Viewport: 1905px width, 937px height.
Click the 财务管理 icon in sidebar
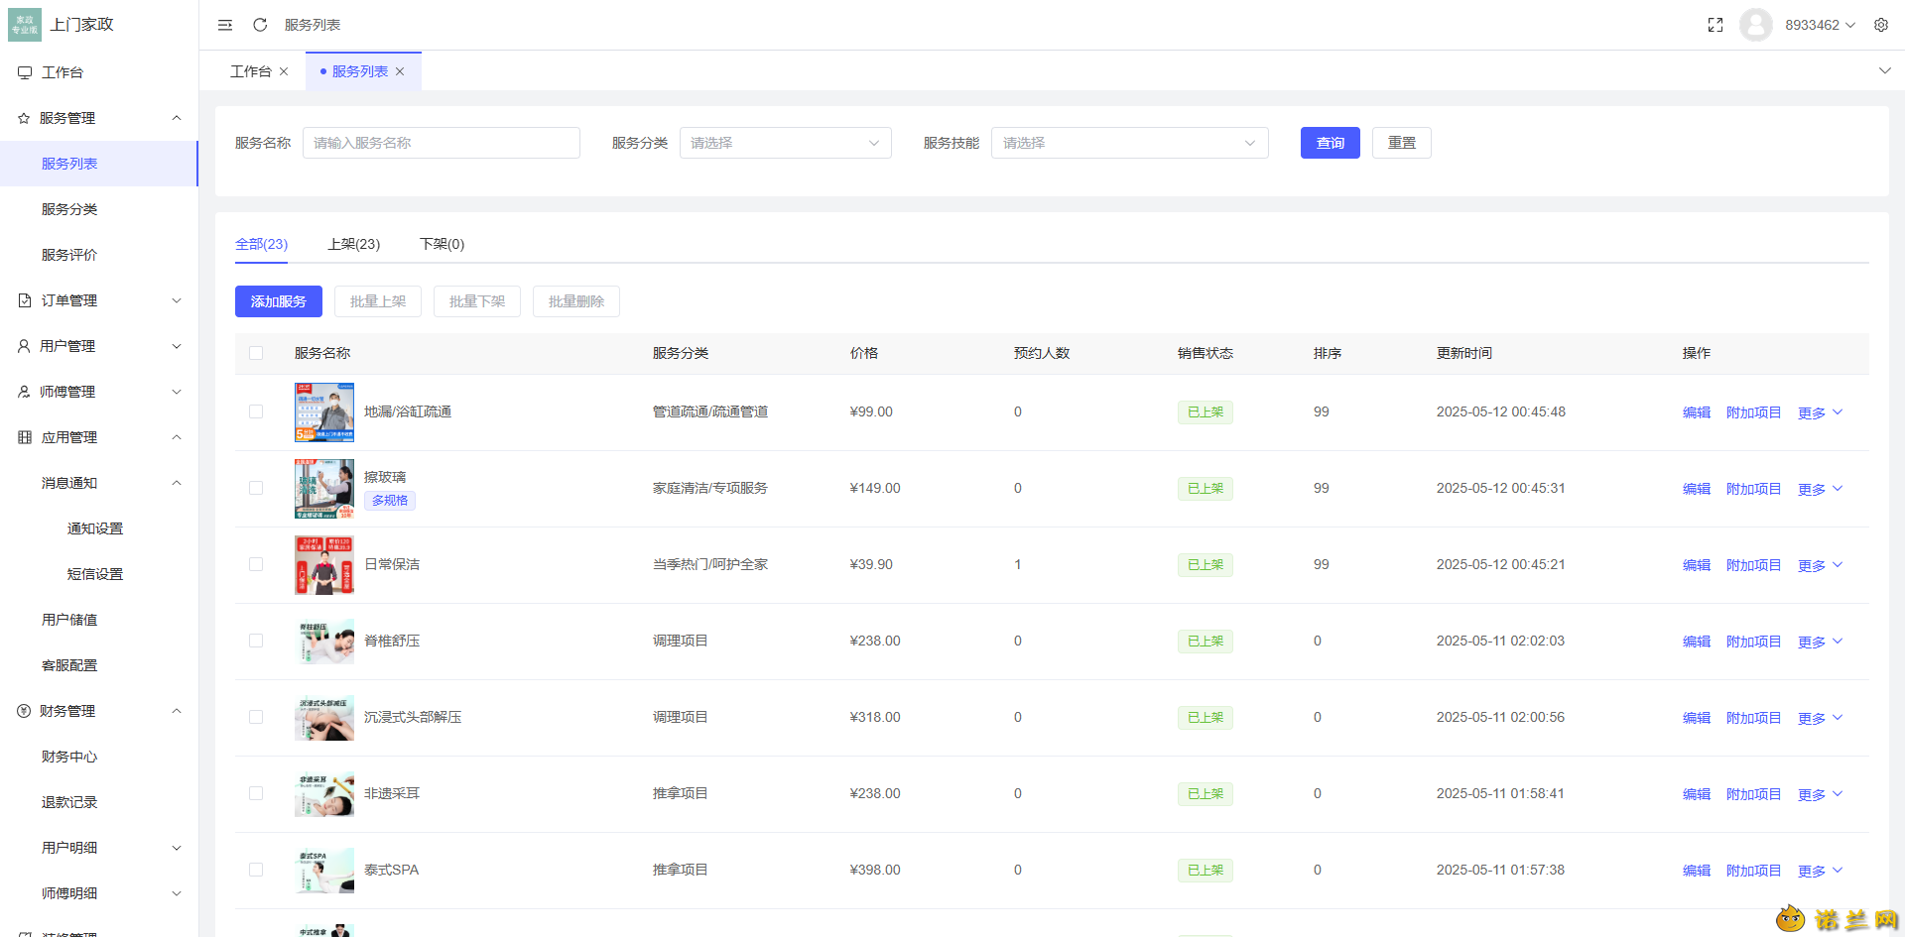[24, 711]
